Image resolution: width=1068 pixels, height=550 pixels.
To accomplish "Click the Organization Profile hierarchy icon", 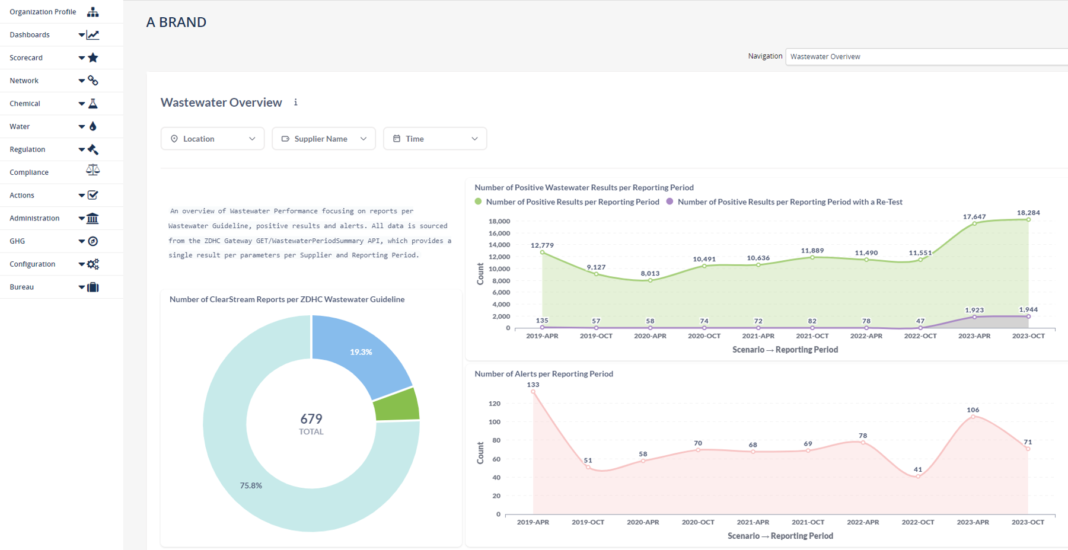I will (93, 12).
